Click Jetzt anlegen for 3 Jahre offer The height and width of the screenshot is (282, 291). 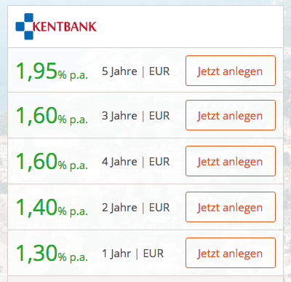tap(231, 115)
